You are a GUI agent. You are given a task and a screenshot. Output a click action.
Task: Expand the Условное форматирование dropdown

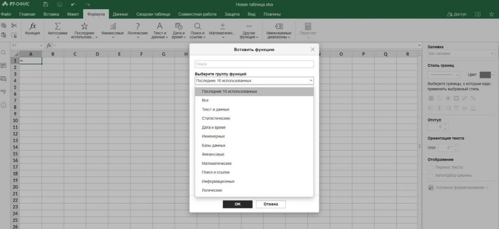(x=459, y=187)
